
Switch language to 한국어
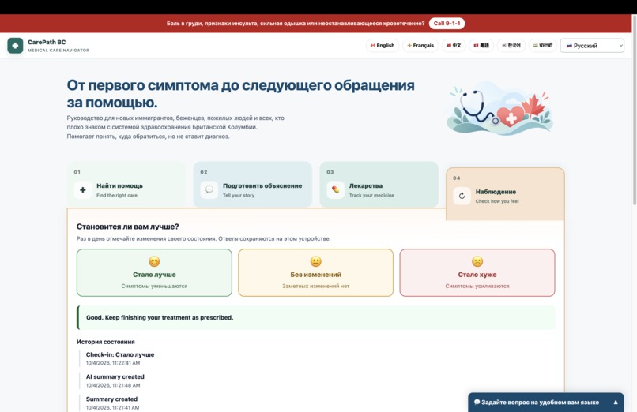point(511,46)
